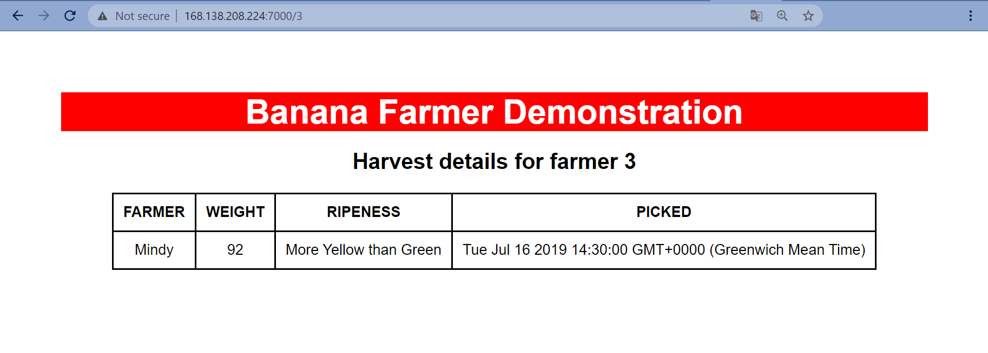Click the Not secure warning icon

point(102,16)
